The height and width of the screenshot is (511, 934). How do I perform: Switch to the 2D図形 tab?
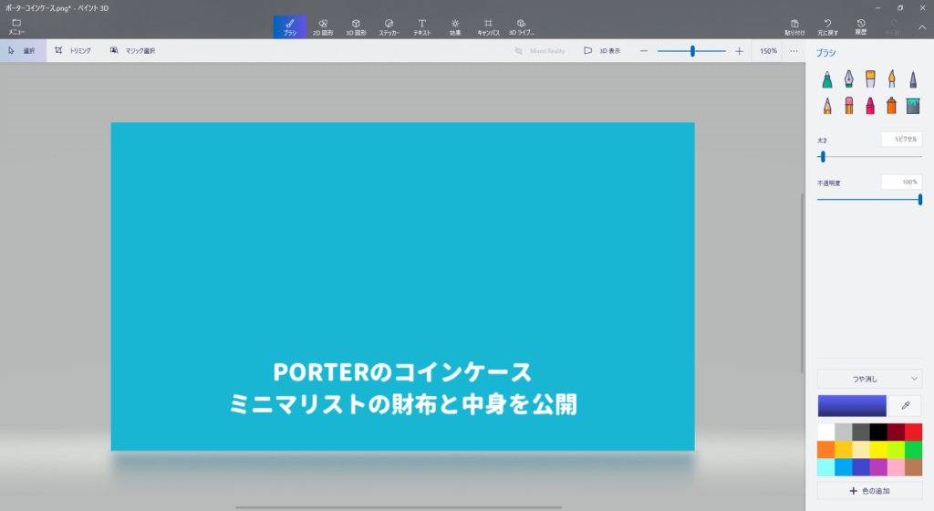323,27
